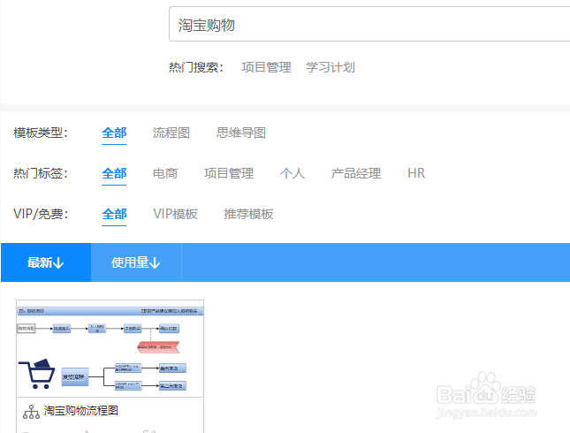Select hot search term 学习计划
The image size is (570, 433).
[x=331, y=67]
